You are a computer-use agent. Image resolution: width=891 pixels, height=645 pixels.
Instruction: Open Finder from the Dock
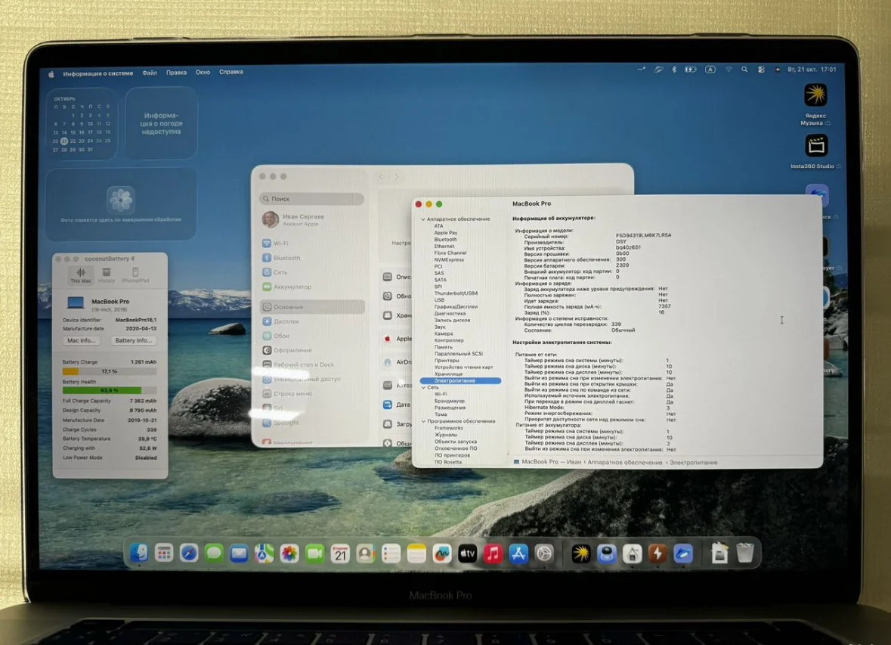[138, 553]
